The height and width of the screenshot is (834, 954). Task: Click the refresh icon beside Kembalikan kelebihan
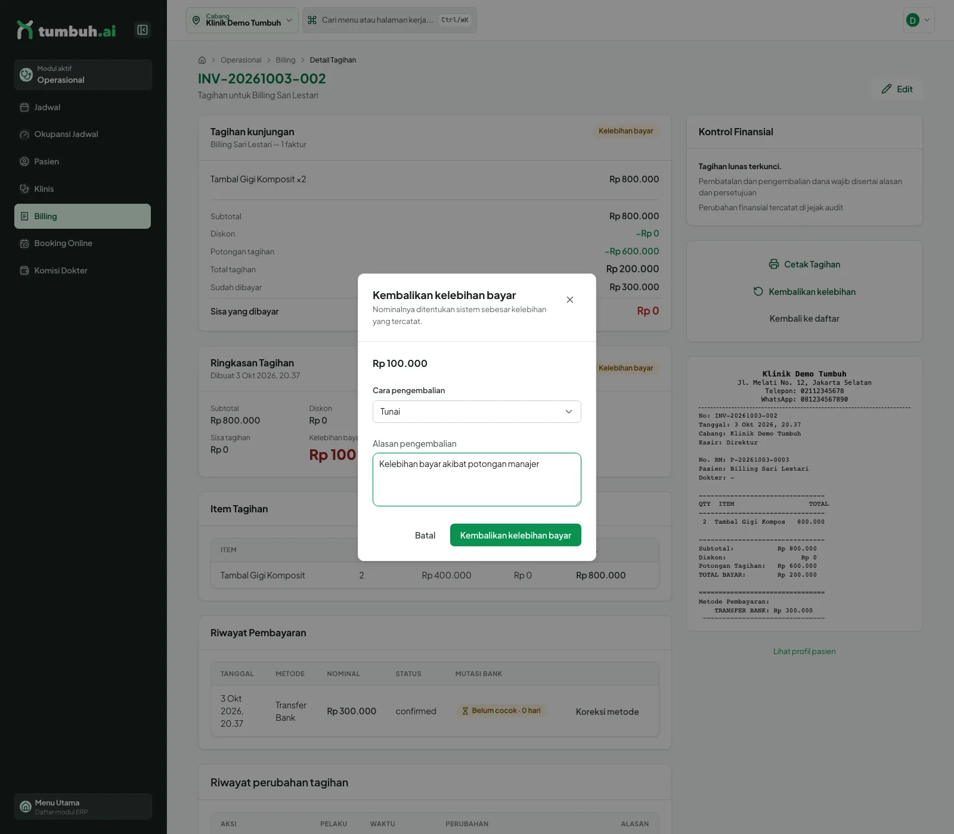[758, 291]
